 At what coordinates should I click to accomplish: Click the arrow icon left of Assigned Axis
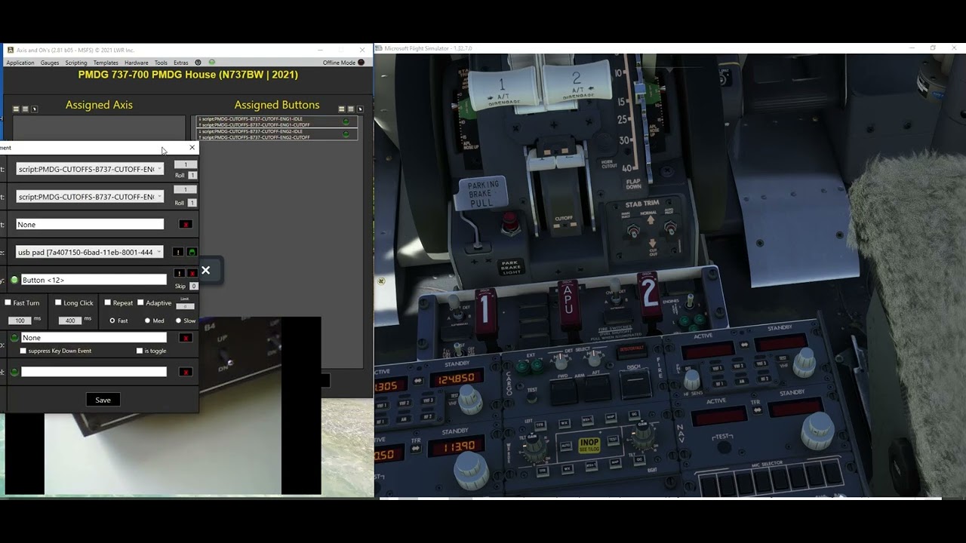coord(34,109)
